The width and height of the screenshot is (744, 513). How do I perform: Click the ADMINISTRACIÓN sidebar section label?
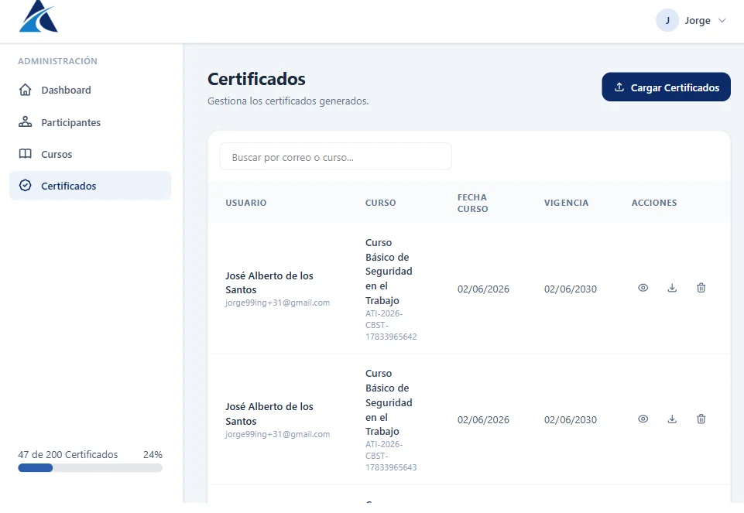point(57,61)
